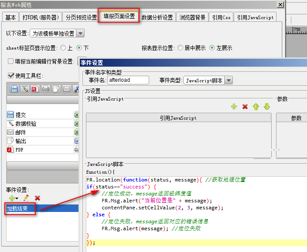The image size is (307, 252).
Task: Click the email envelope icon in toolbar
Action: point(67,89)
